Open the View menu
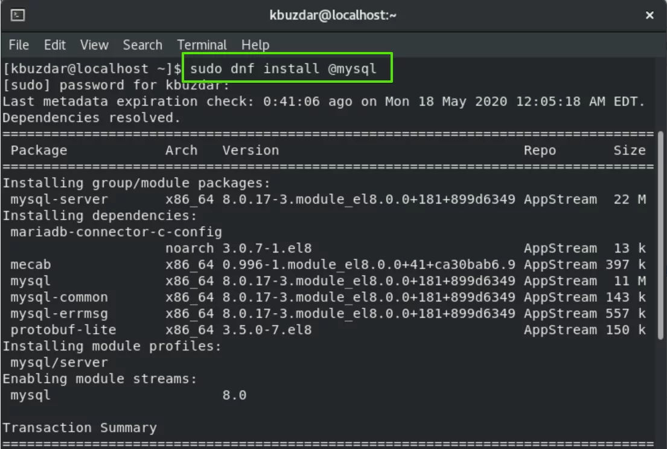The image size is (667, 449). coord(94,45)
